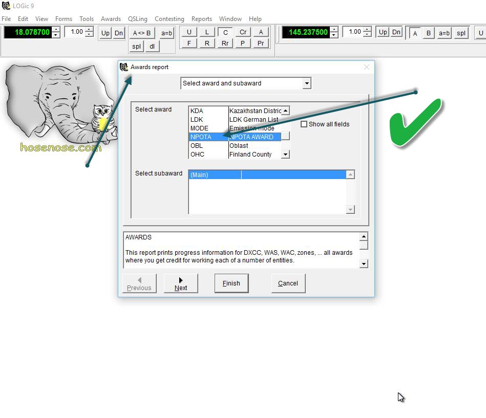Click subaward list scroll-down arrow
486x418 pixels.
pyautogui.click(x=350, y=210)
